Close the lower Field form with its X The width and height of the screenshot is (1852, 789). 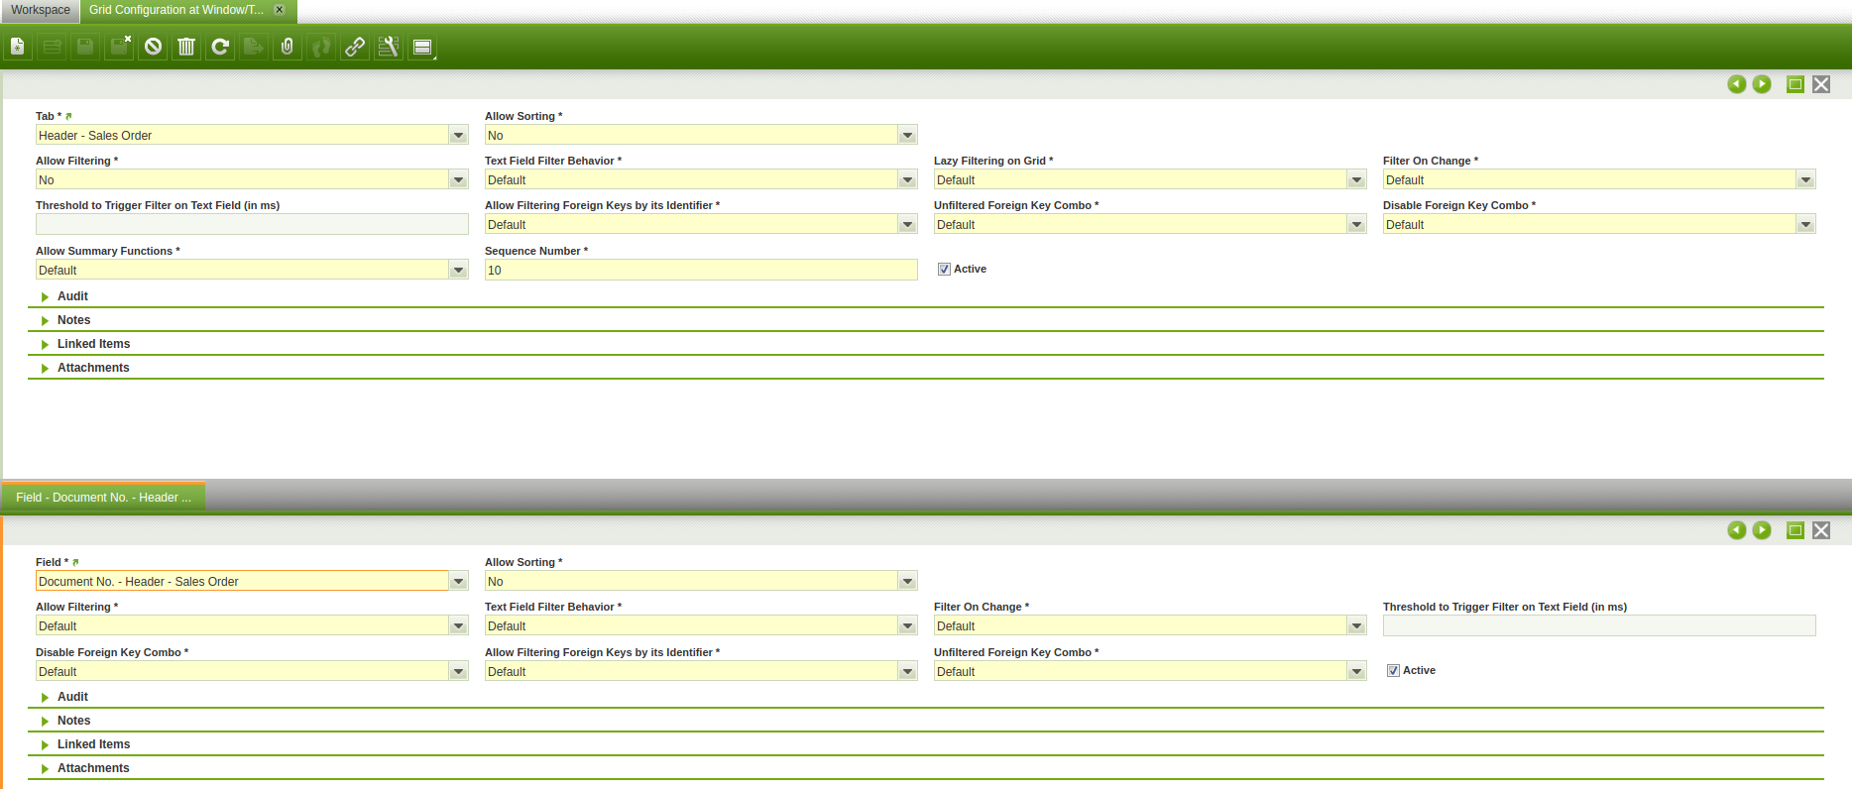point(1821,530)
